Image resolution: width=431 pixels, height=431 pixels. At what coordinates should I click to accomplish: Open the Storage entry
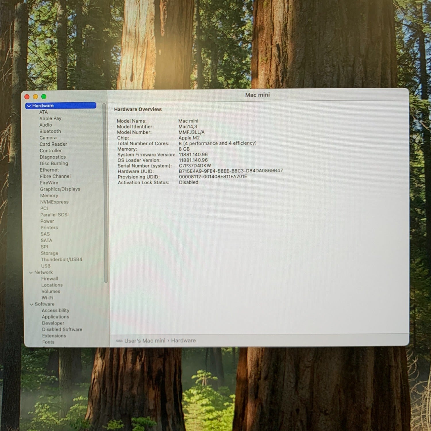(49, 253)
